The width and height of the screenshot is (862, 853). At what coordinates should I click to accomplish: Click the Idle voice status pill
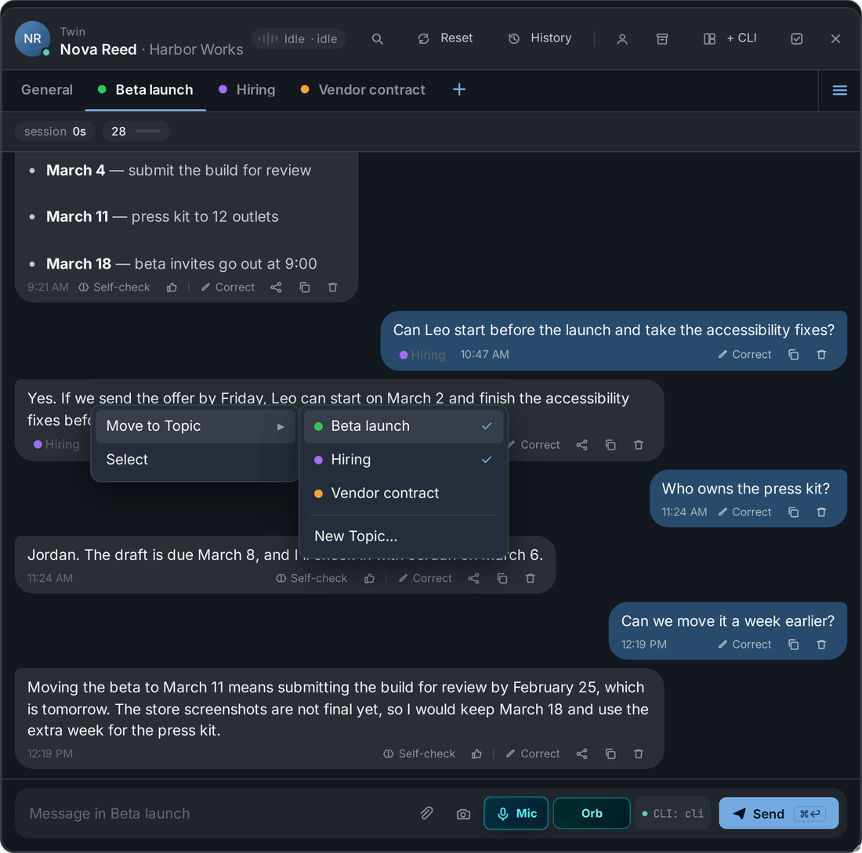(x=299, y=39)
